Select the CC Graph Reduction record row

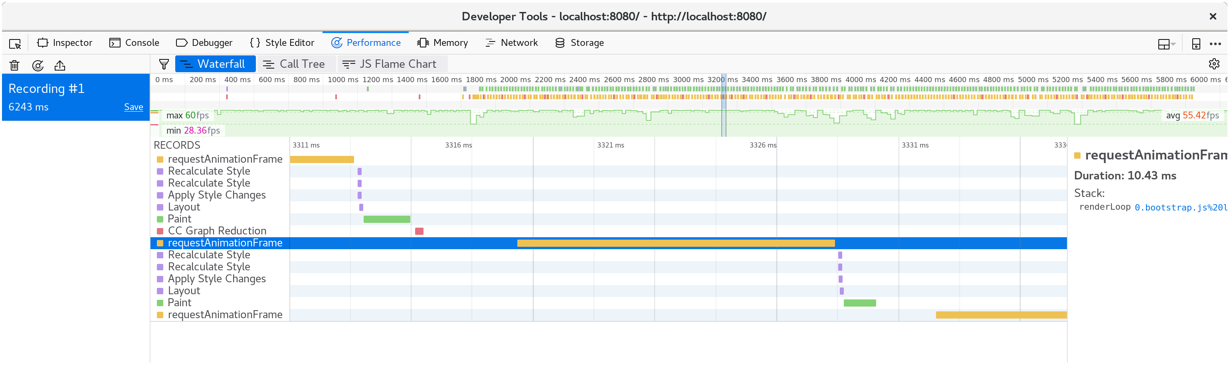coord(216,230)
